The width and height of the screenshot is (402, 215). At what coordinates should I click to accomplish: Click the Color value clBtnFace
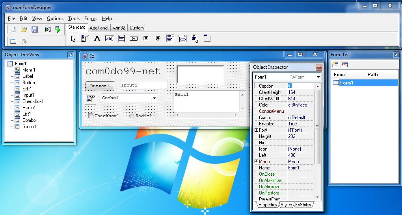coord(300,105)
